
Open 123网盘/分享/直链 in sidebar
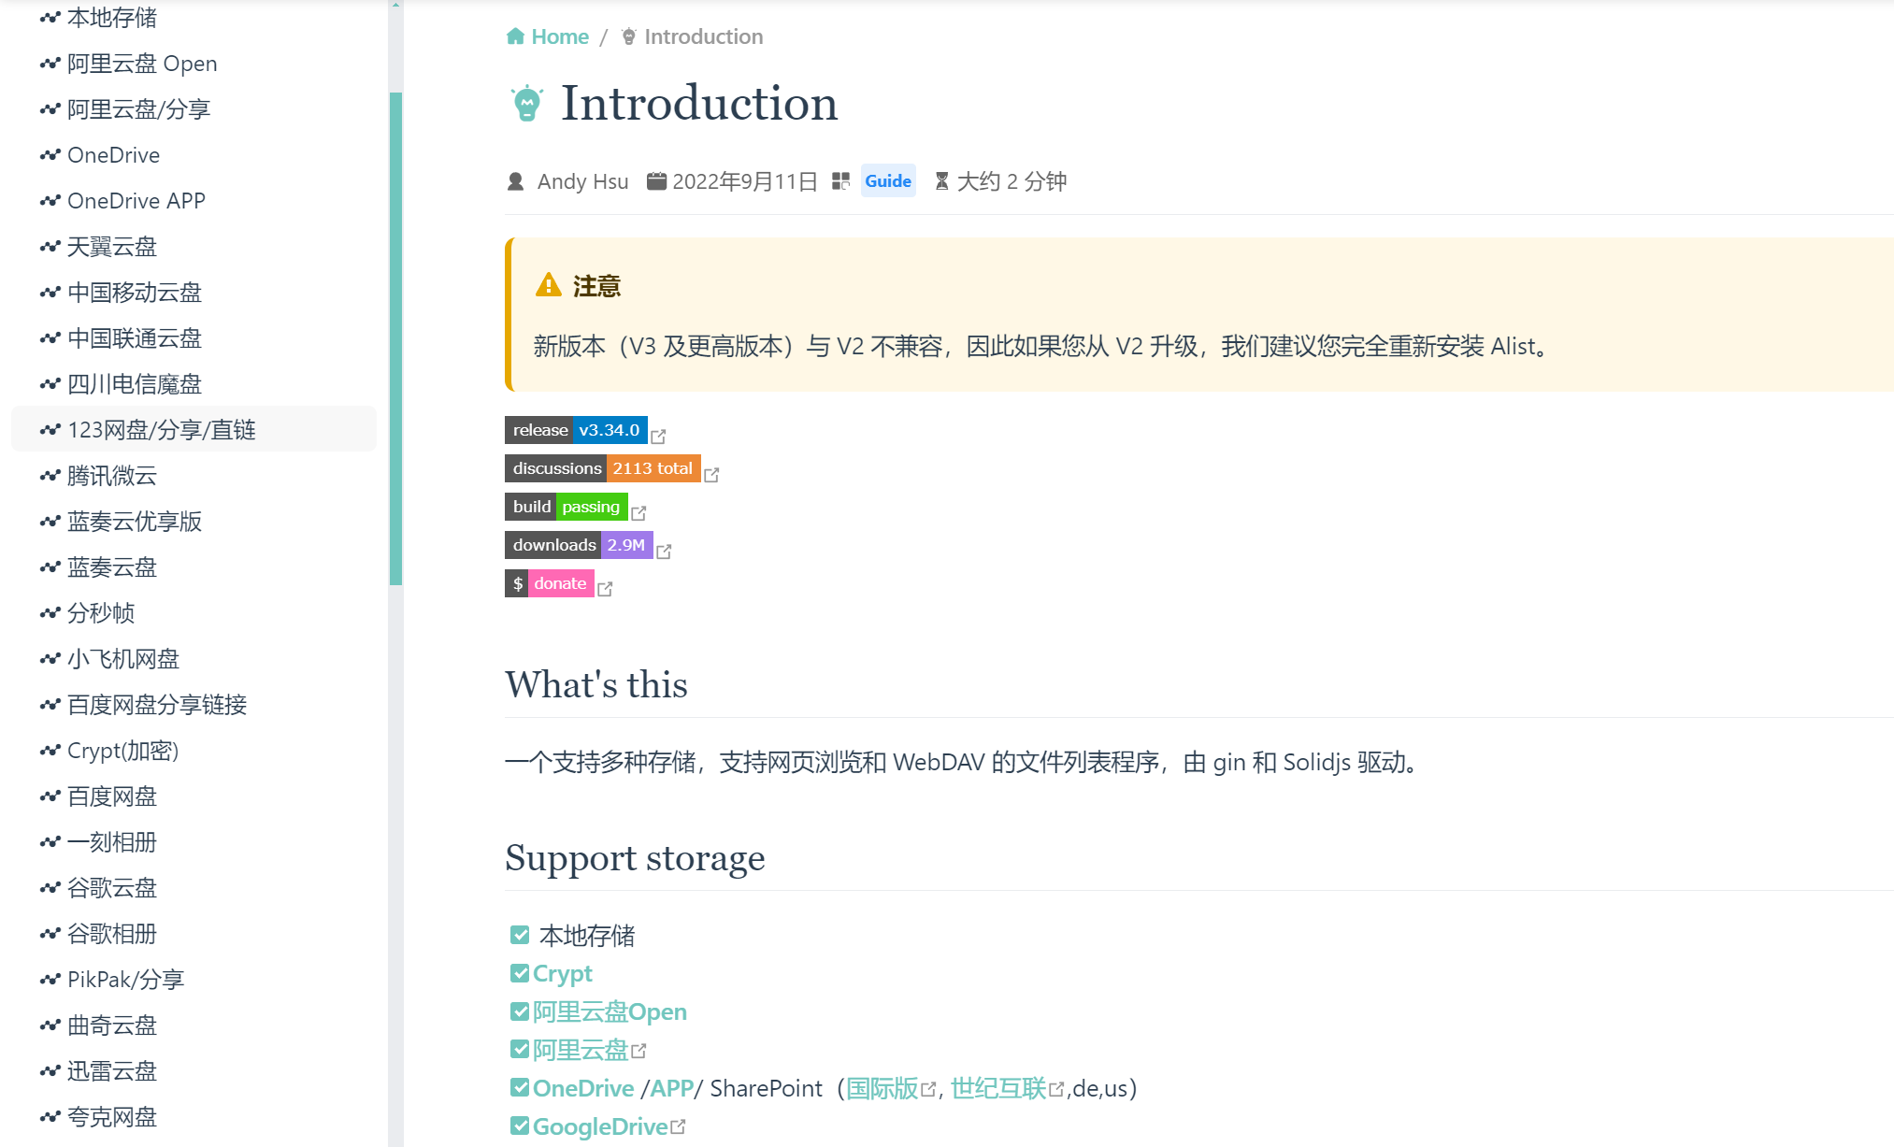161,430
